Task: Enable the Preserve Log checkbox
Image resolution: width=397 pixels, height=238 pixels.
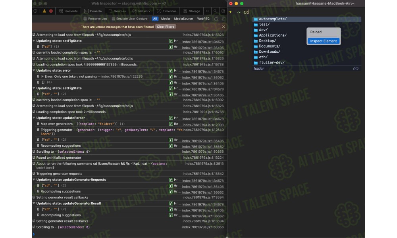Action: pos(85,19)
